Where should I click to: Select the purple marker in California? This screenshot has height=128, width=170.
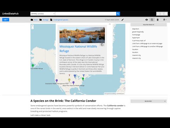(57, 81)
